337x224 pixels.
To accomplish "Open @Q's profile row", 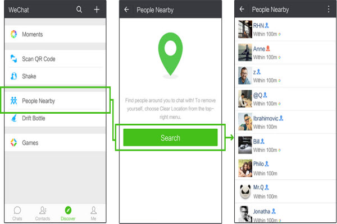I will [x=285, y=99].
